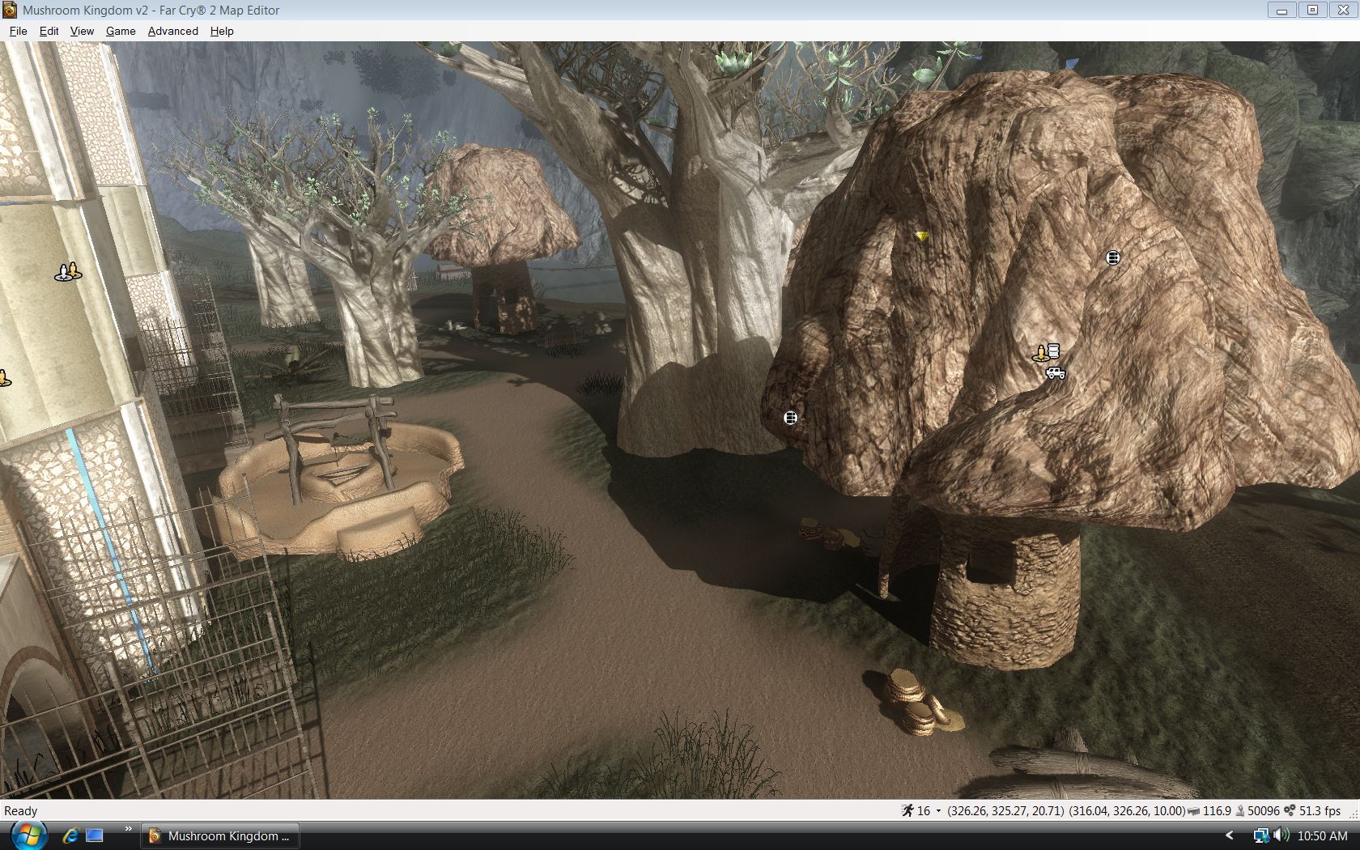Click the yellow diamond marker on mushroom
1360x850 pixels.
(921, 236)
